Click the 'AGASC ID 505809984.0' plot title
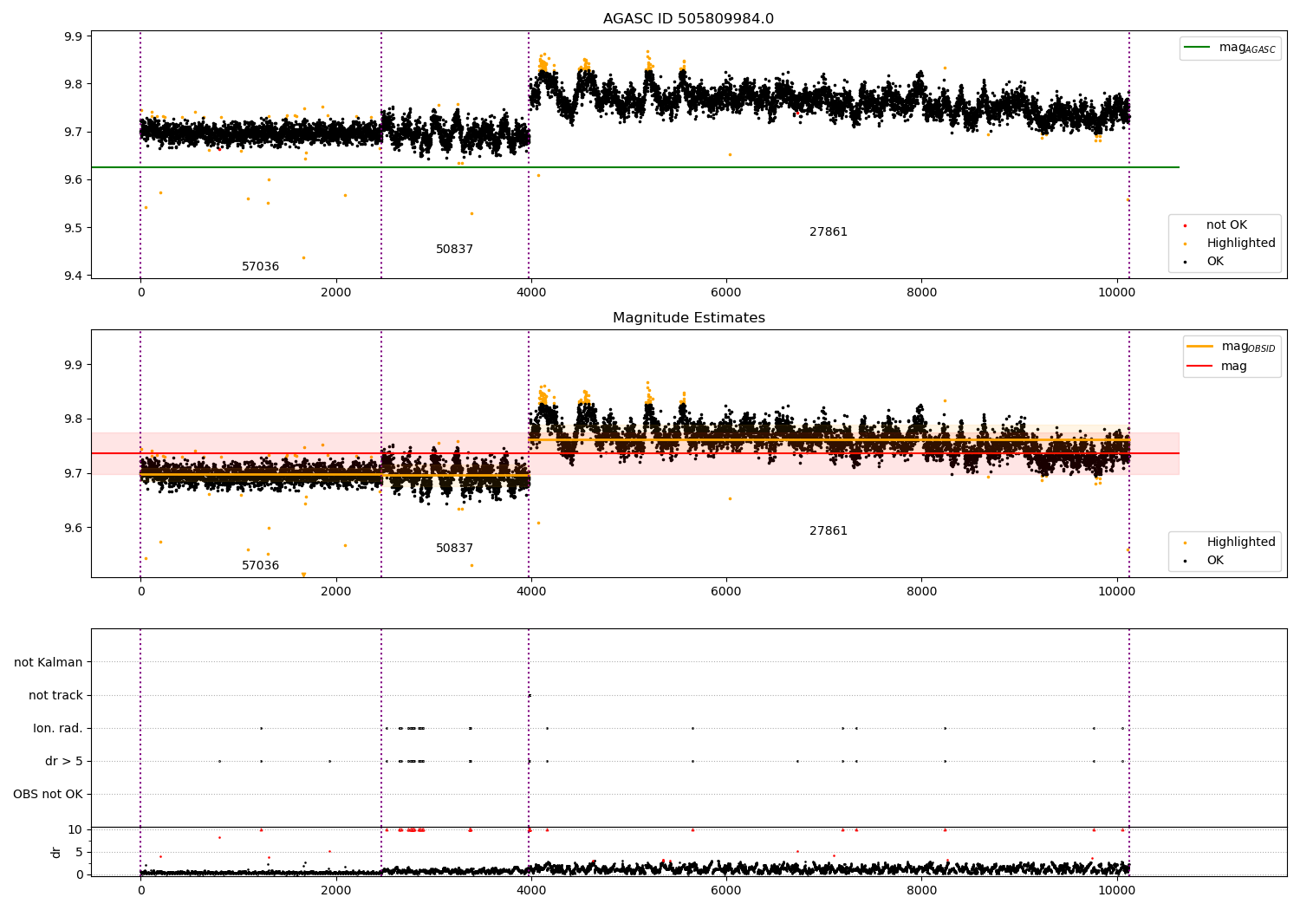Viewport: 1300px width, 910px height. (x=688, y=18)
